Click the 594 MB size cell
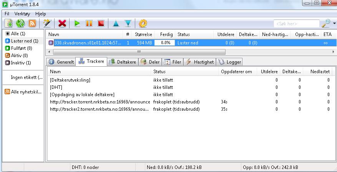 (144, 43)
